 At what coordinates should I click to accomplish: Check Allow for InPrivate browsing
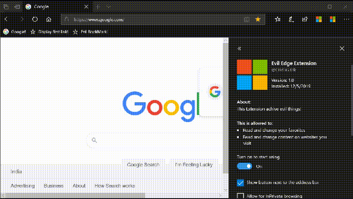coord(240,195)
